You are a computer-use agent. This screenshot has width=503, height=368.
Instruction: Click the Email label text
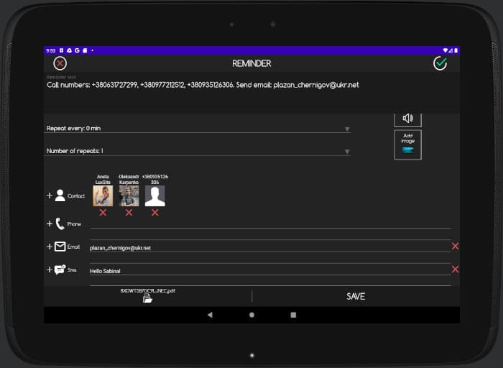73,247
